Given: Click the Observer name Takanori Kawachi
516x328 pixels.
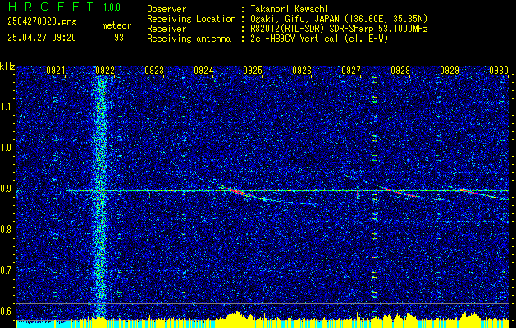Looking at the screenshot, I should coord(290,9).
